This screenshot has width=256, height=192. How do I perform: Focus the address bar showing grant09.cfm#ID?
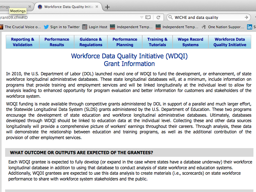tap(81, 17)
